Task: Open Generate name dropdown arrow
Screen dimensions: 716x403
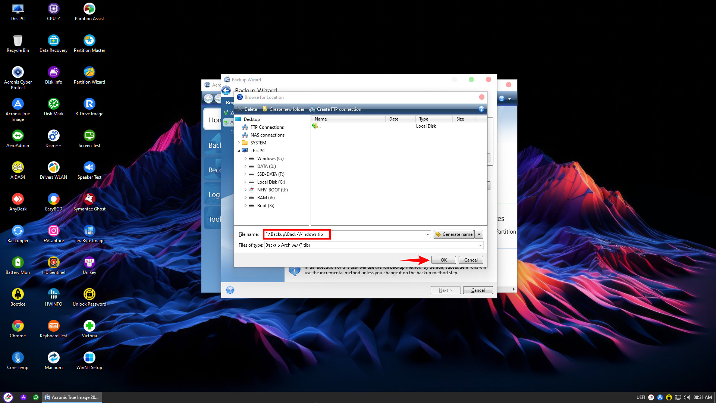Action: point(479,234)
